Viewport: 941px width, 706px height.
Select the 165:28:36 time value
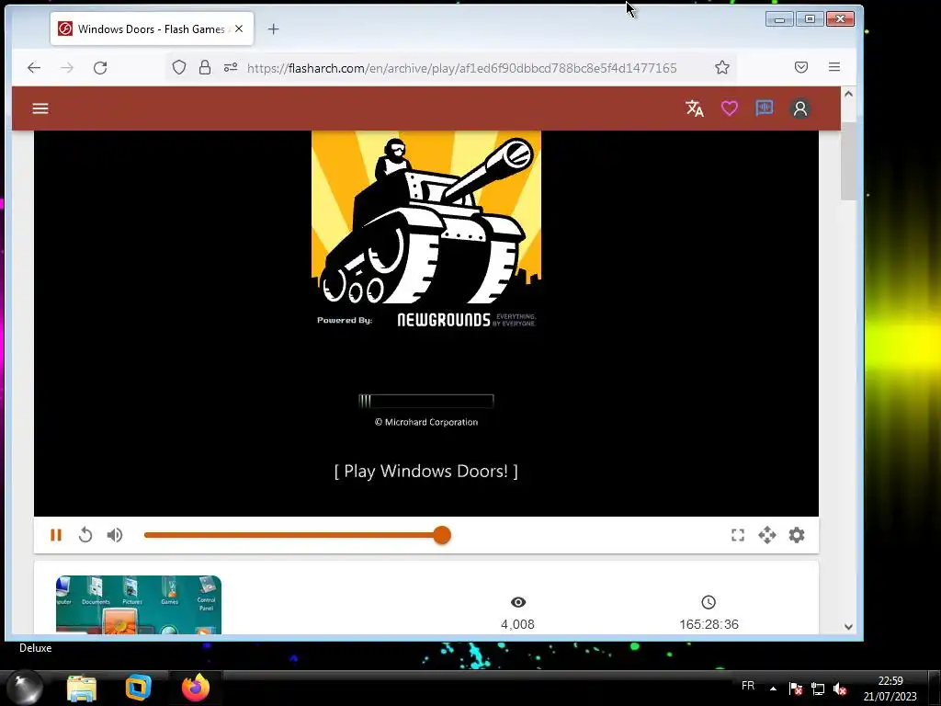click(x=709, y=624)
